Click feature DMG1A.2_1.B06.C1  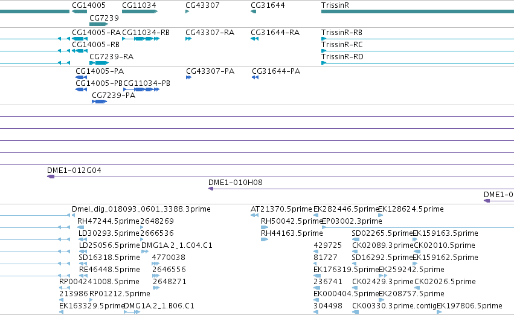tap(159, 306)
